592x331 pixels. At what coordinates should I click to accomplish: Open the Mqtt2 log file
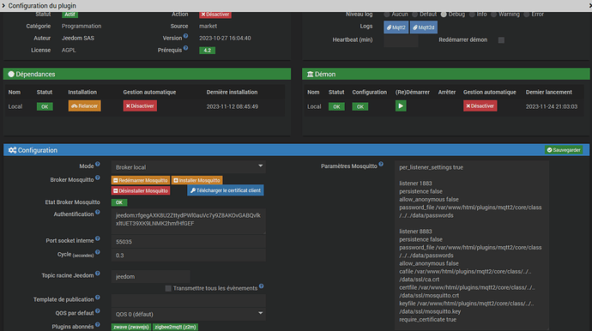click(x=396, y=27)
